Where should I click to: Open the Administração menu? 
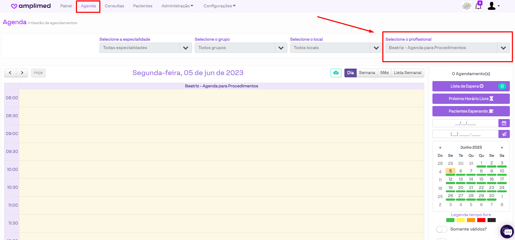[177, 6]
